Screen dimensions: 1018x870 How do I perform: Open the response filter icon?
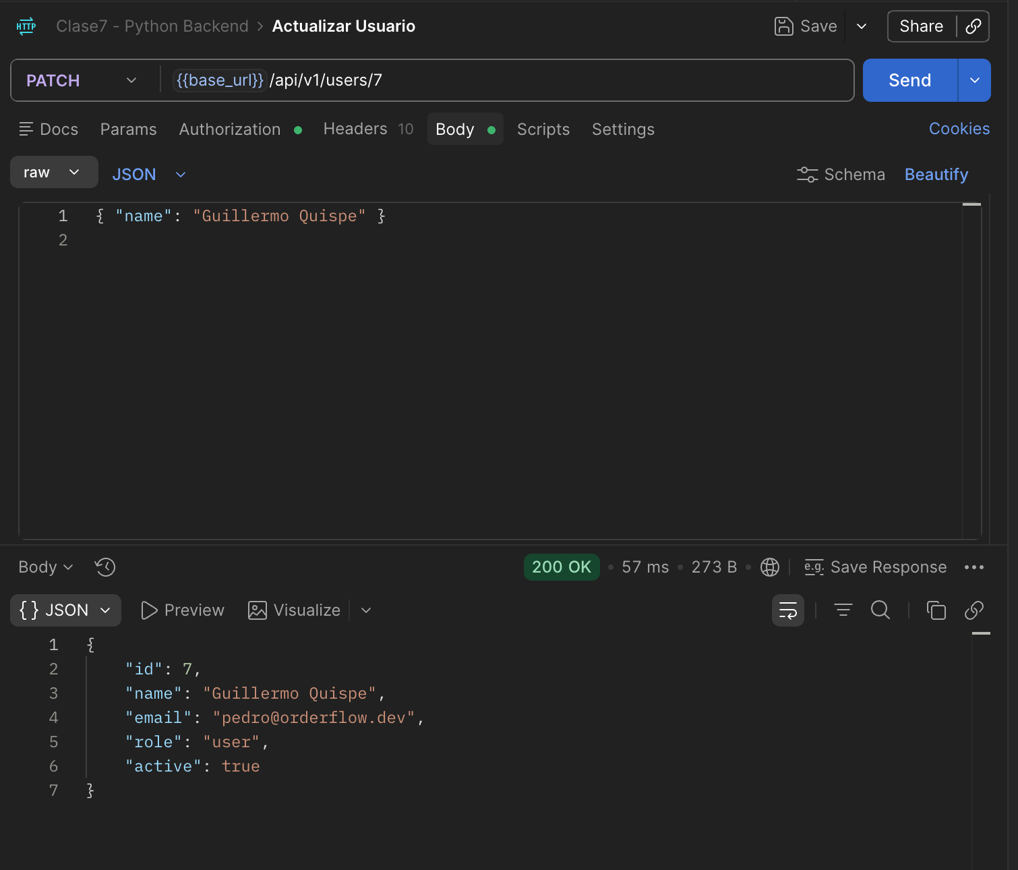tap(843, 610)
